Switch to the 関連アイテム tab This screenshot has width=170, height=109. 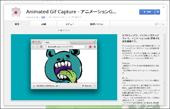click(97, 24)
